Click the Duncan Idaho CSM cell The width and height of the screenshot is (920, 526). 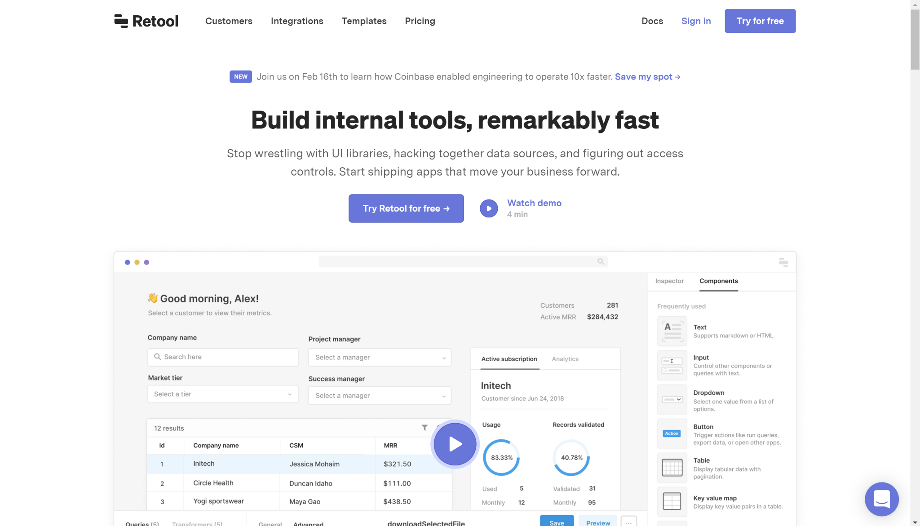point(327,483)
